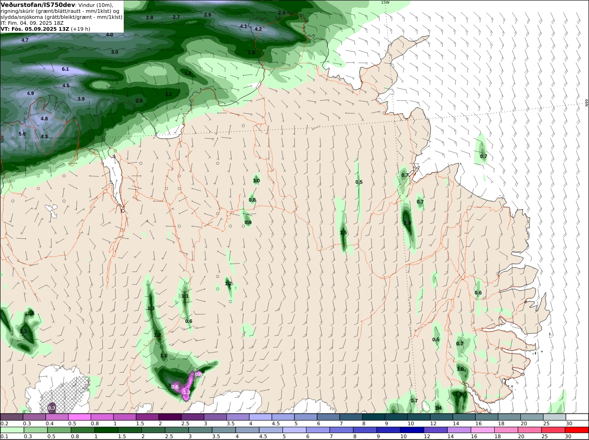Pick bottom-row dark green swatch between 1 and 1.5

click(x=107, y=430)
